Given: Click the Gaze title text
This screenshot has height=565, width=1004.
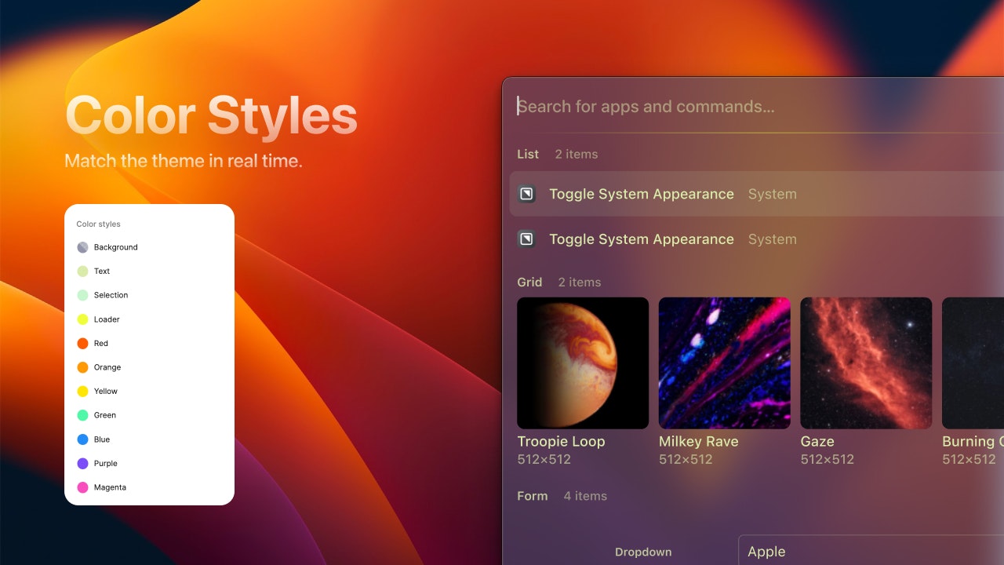Looking at the screenshot, I should [817, 441].
